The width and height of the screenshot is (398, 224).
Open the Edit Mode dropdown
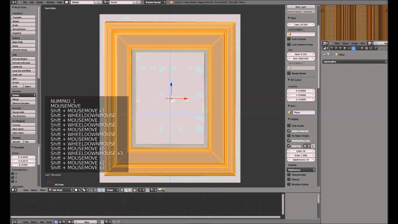60,190
